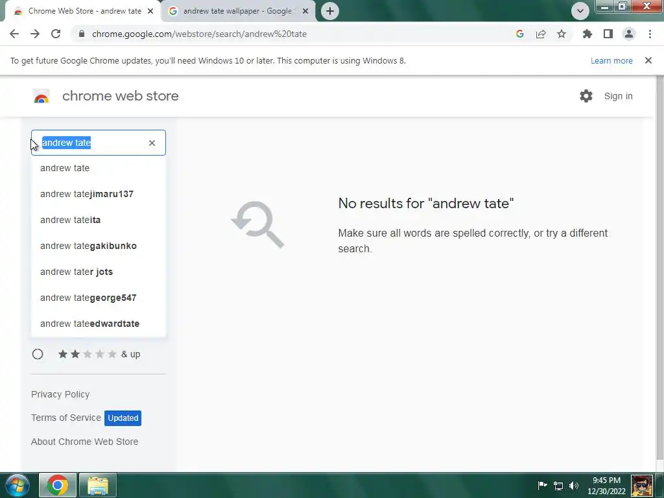This screenshot has height=498, width=664.
Task: Click the Chrome taskbar icon
Action: [58, 485]
